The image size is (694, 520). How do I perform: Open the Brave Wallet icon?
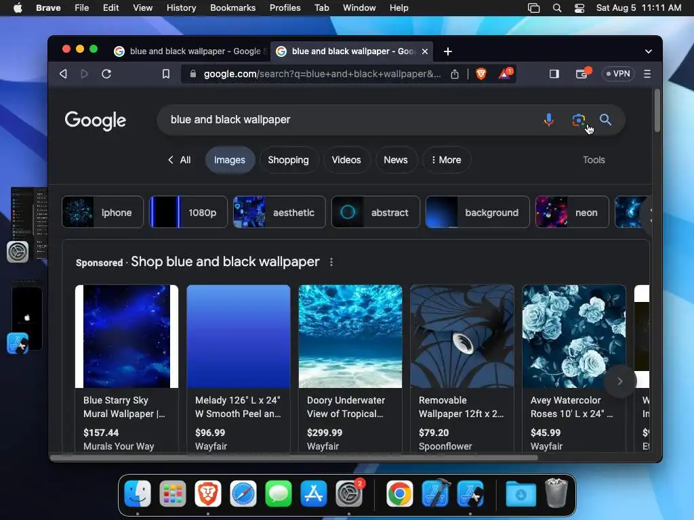(x=582, y=74)
